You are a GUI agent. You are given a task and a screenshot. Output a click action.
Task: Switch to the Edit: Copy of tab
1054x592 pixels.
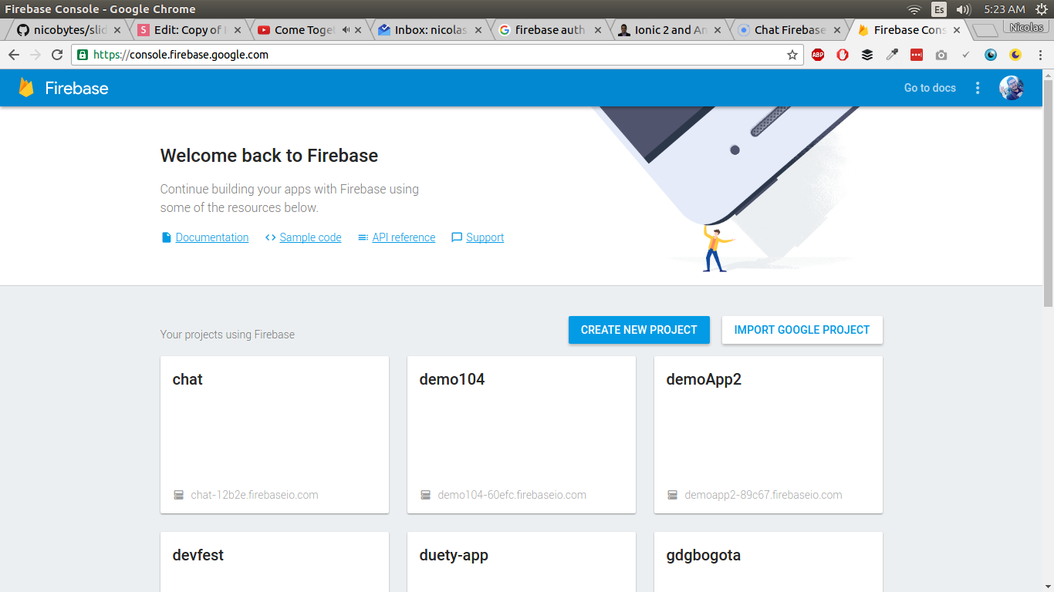(x=189, y=30)
